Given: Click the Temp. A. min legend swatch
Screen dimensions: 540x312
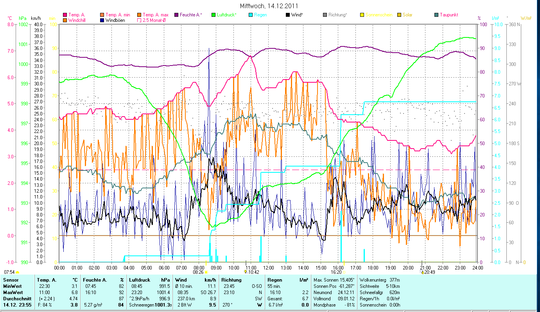Looking at the screenshot, I should pyautogui.click(x=102, y=15).
